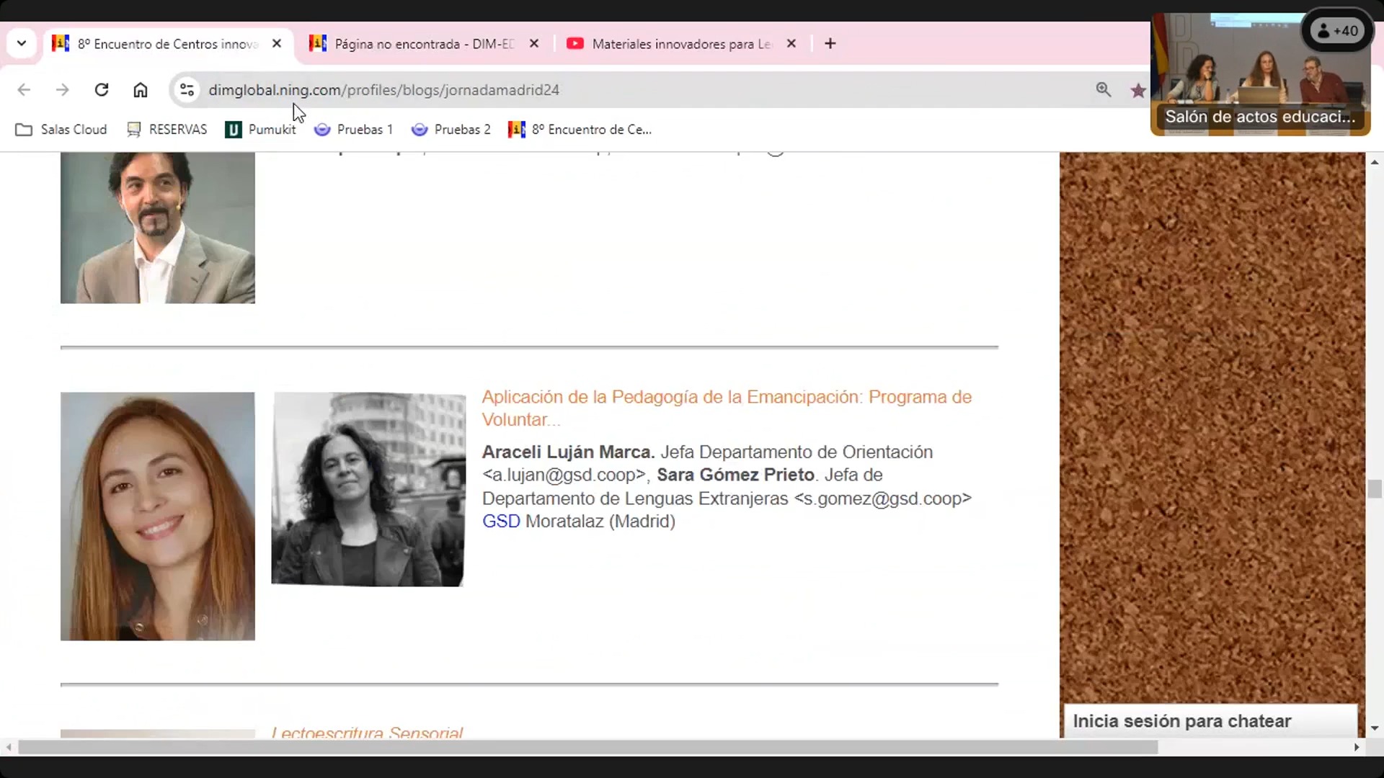The width and height of the screenshot is (1384, 778).
Task: Open the 'Pruebas 1' bookmark
Action: [354, 130]
